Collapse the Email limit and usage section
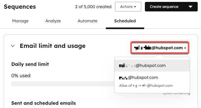Viewport: 201px width, 108px height. [13, 46]
